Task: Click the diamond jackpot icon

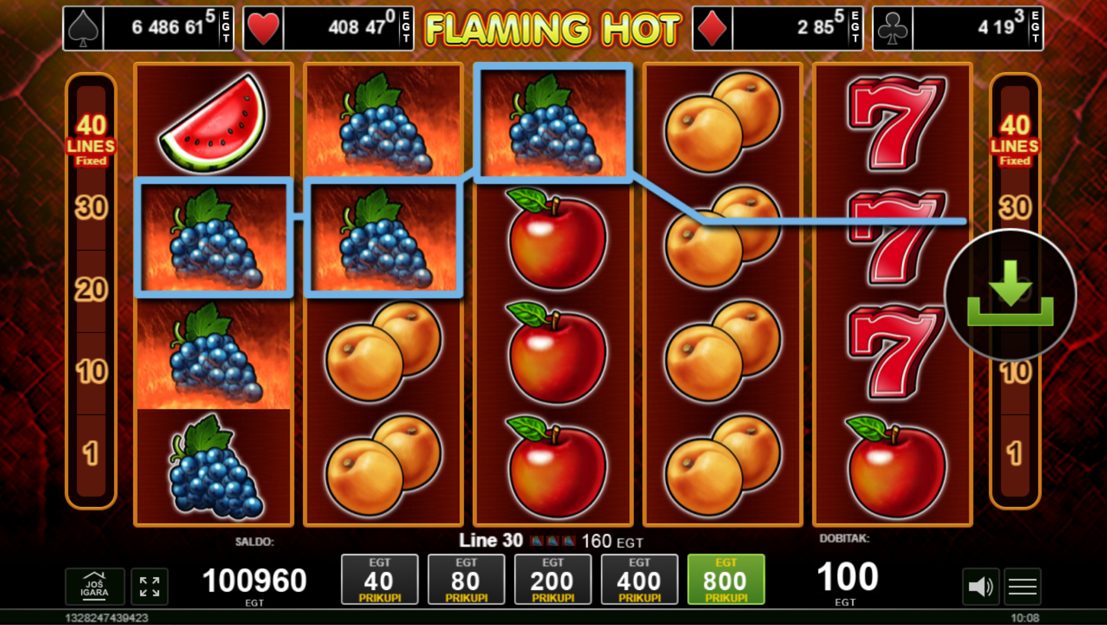Action: 712,28
